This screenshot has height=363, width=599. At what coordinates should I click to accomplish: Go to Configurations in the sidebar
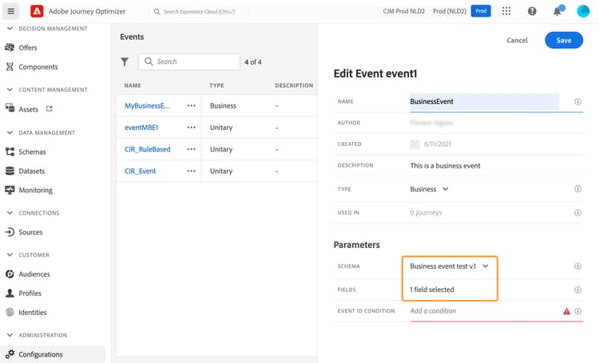[41, 354]
